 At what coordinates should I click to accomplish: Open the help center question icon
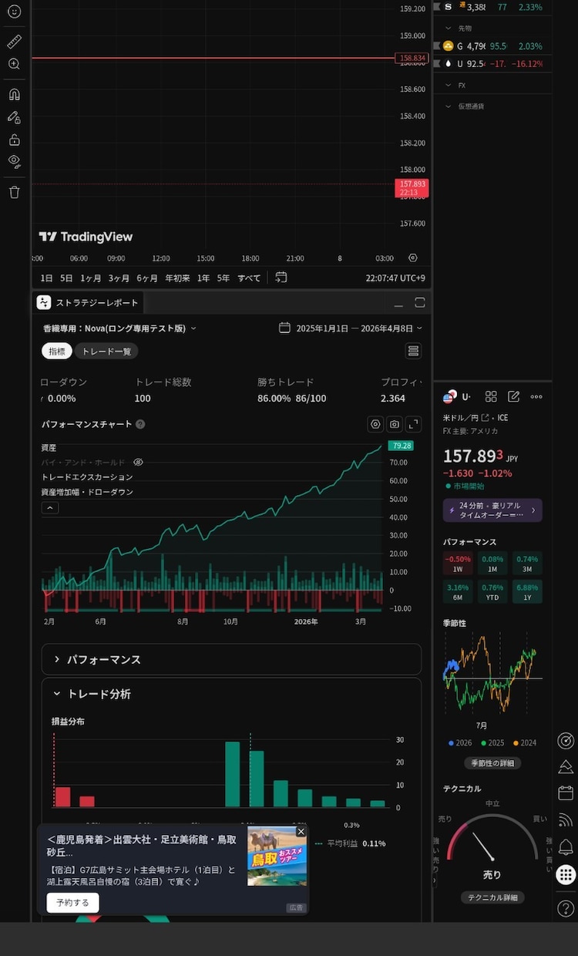coord(566,909)
